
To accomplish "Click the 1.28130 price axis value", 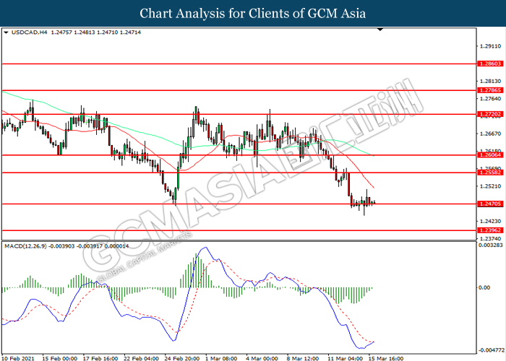I will point(491,81).
